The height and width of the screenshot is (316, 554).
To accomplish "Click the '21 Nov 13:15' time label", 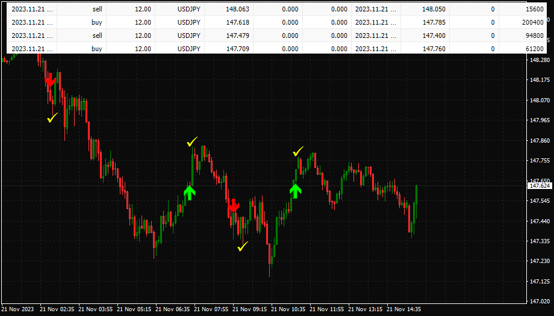I will (x=365, y=309).
